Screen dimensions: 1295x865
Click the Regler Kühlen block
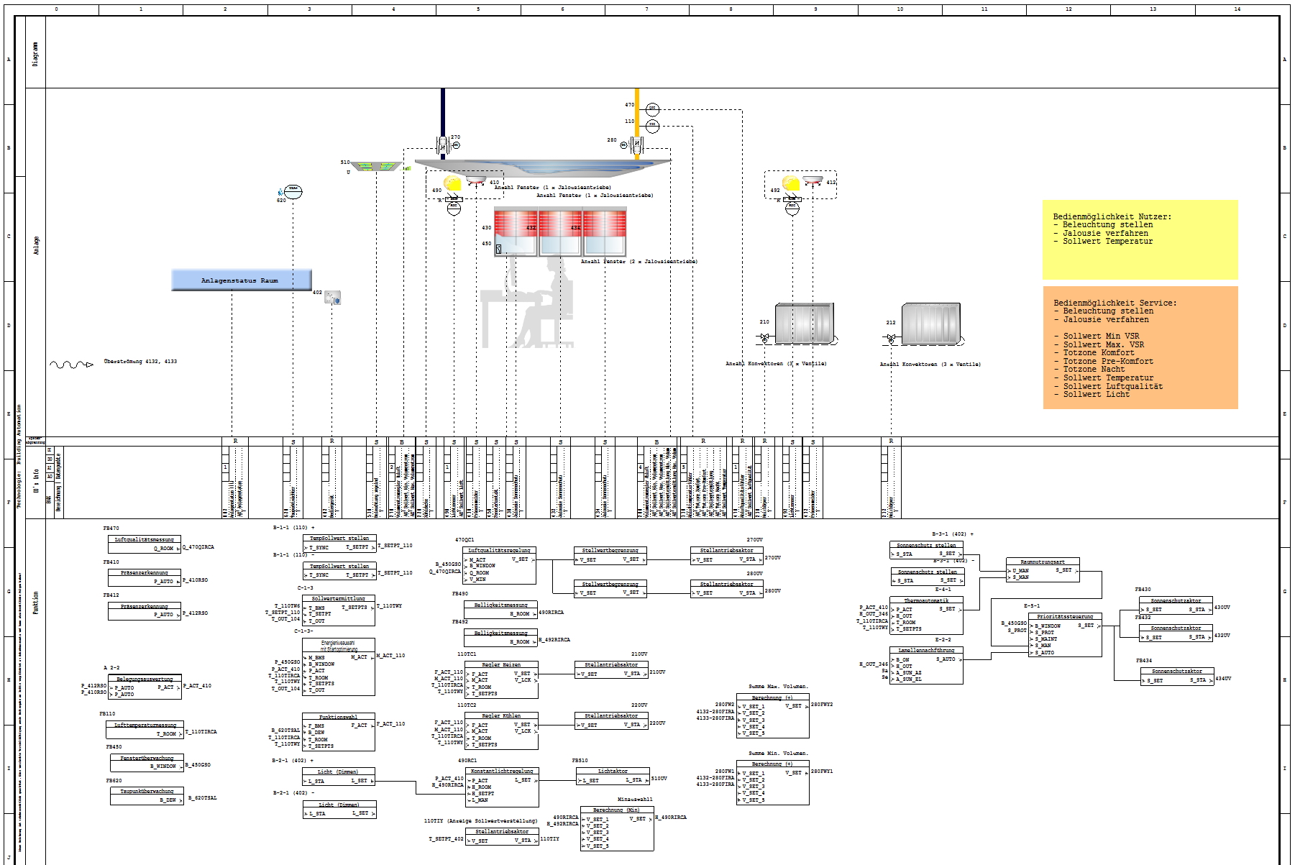click(501, 731)
